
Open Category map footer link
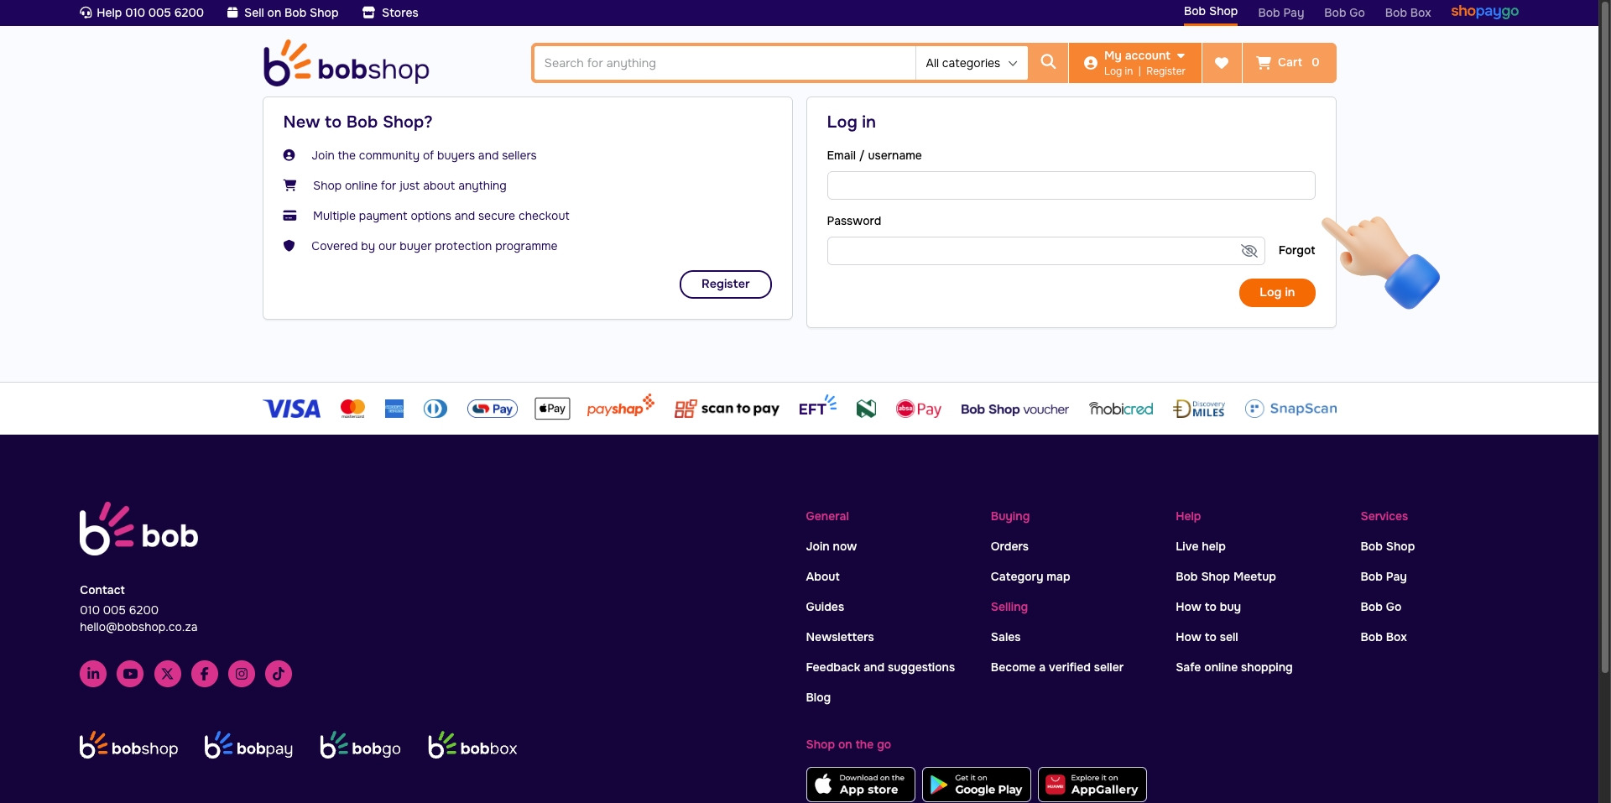point(1030,576)
